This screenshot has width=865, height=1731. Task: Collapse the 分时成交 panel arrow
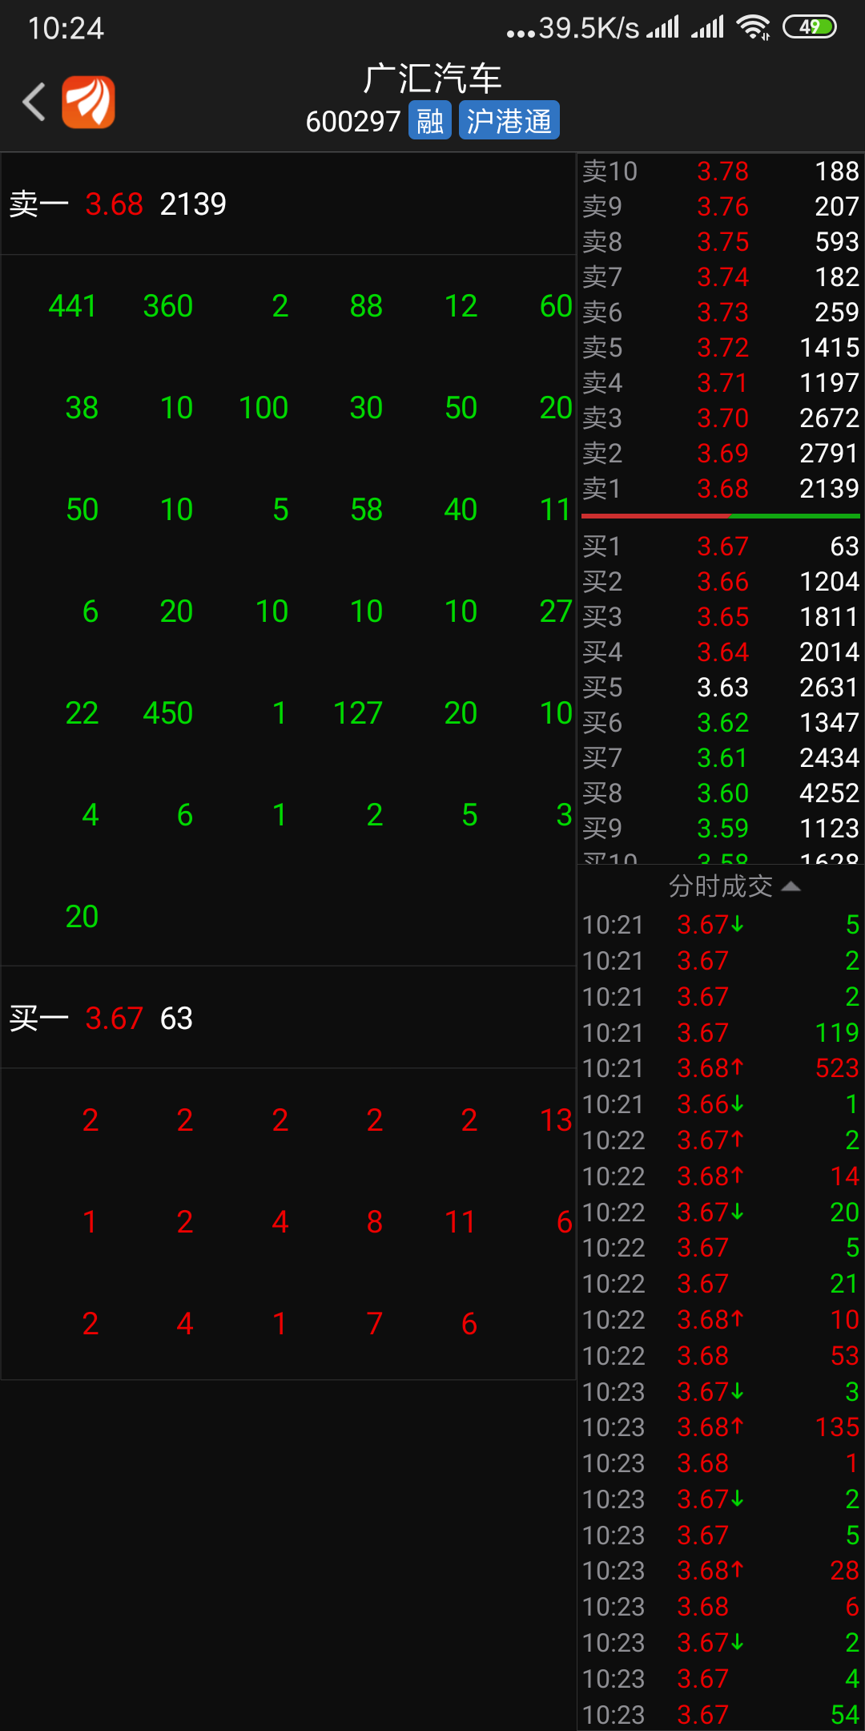tap(791, 886)
